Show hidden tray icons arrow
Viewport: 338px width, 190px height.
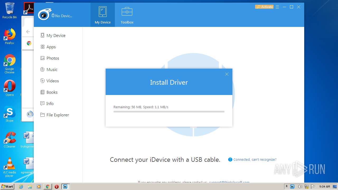point(287,186)
